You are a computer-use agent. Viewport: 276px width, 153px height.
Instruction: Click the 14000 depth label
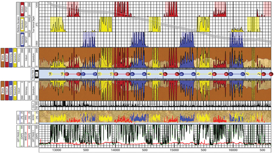point(115,150)
